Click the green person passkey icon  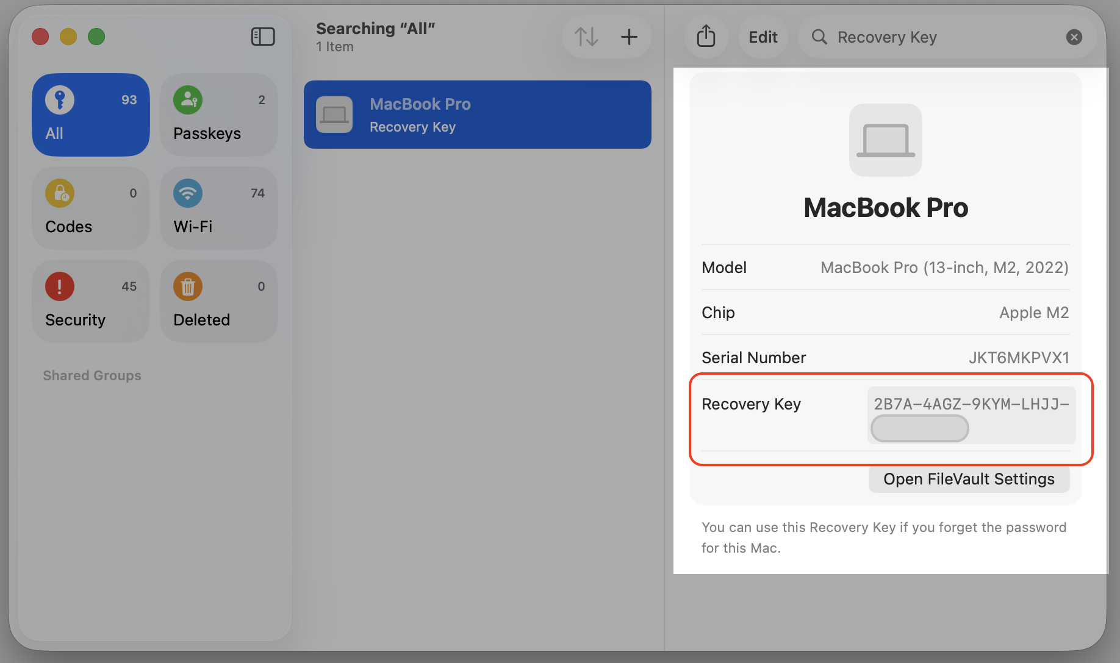(188, 100)
